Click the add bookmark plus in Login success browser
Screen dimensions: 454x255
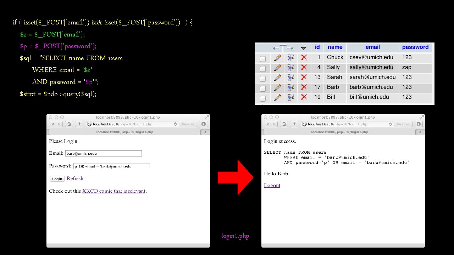pos(295,124)
